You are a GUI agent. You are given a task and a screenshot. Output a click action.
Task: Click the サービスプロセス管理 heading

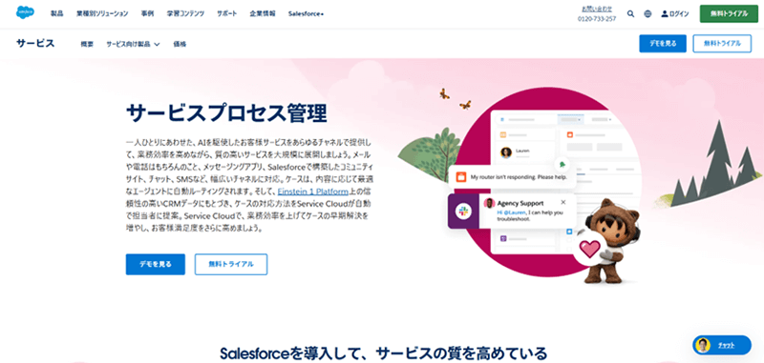[x=226, y=113]
